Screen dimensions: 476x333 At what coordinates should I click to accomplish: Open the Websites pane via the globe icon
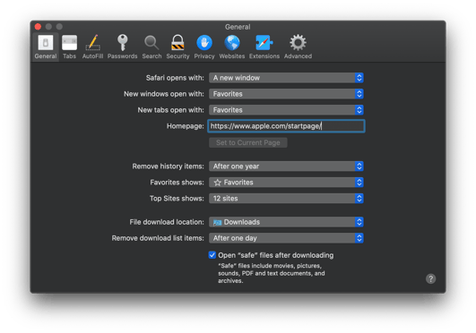pos(232,47)
